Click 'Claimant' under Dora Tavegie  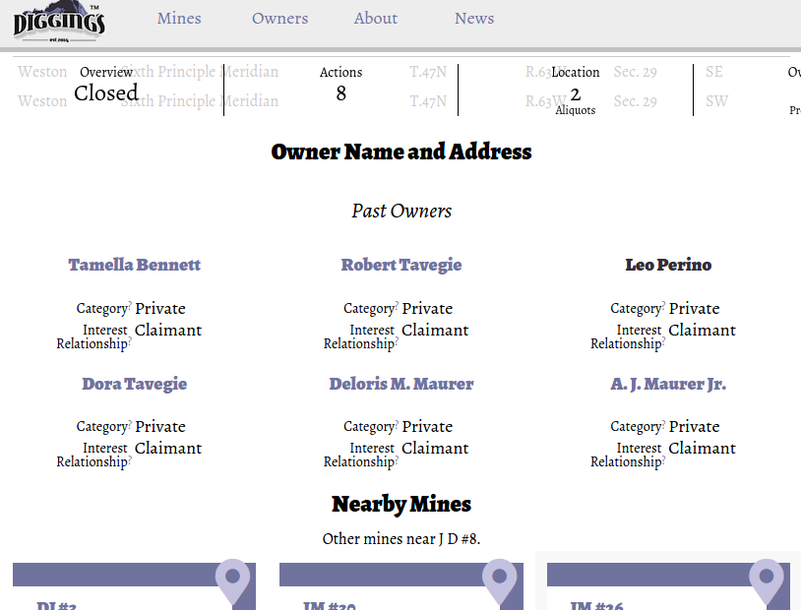coord(168,448)
